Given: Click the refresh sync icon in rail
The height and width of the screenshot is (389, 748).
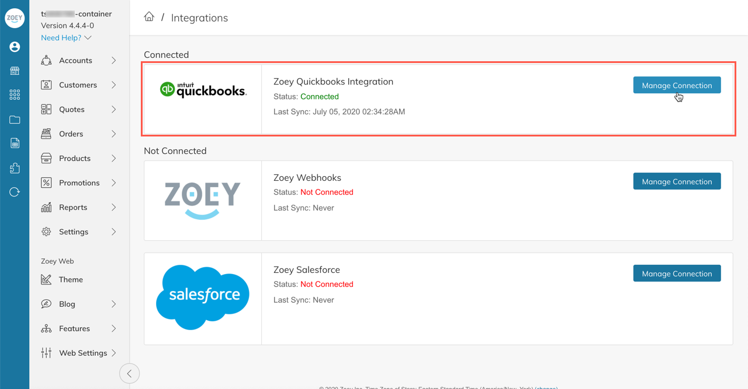Looking at the screenshot, I should (x=15, y=192).
